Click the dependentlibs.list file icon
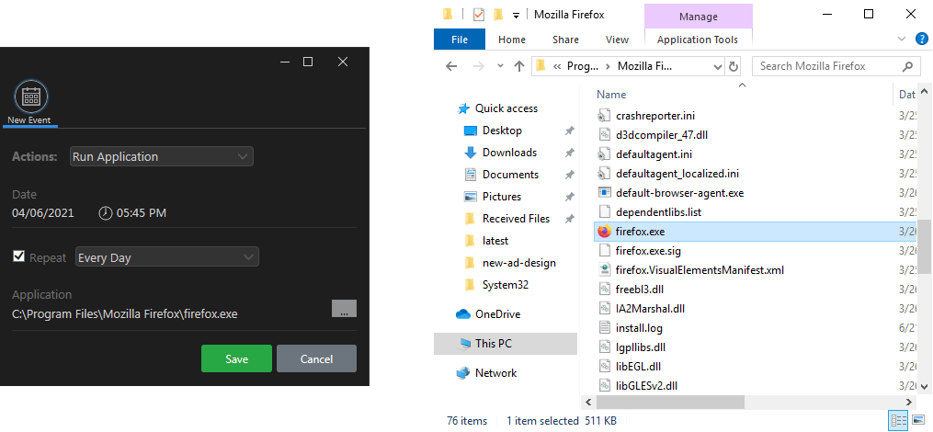Viewport: 933px width, 432px height. point(604,211)
